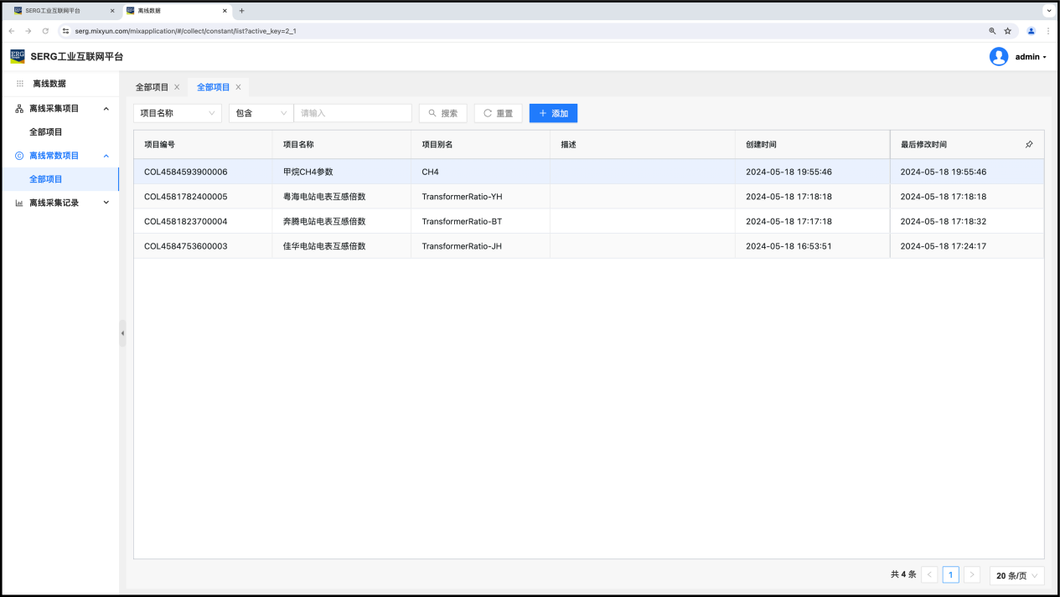Expand the 离线采集记录 sidebar group
Screen dimensions: 1060x597
click(x=106, y=203)
